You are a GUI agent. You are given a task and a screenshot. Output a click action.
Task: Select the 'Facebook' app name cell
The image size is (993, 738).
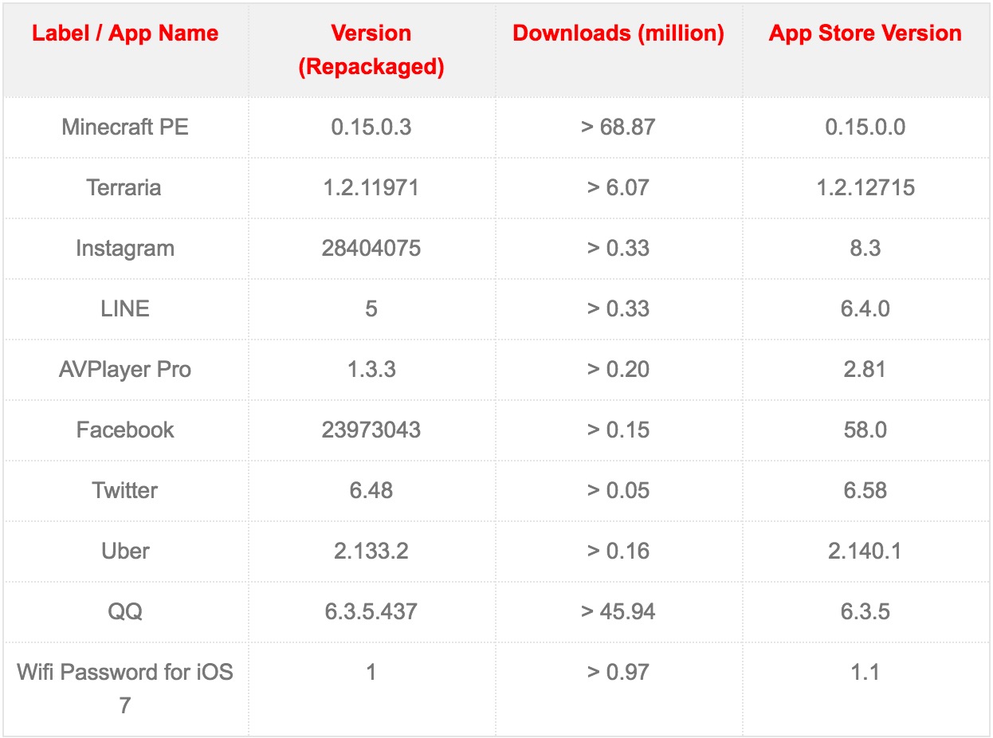click(125, 430)
